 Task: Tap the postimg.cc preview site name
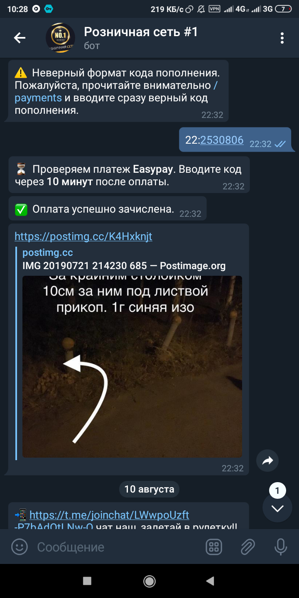pyautogui.click(x=48, y=252)
